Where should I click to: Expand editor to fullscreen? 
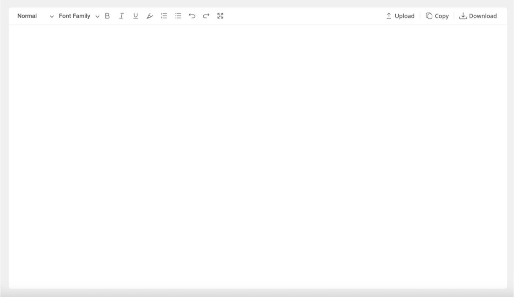pyautogui.click(x=221, y=16)
